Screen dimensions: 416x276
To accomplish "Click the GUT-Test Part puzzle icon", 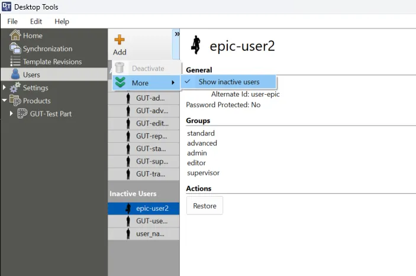I will pos(22,114).
